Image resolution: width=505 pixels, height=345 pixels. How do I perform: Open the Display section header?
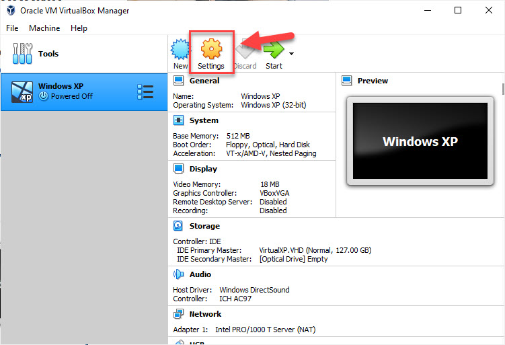[203, 169]
